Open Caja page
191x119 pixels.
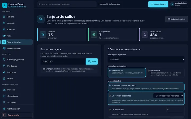[17, 36]
